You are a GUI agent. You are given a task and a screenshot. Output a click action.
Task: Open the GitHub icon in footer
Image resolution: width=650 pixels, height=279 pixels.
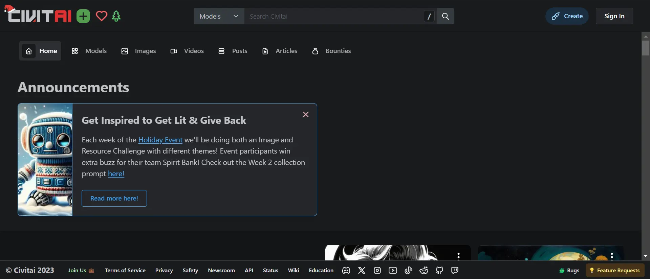439,270
